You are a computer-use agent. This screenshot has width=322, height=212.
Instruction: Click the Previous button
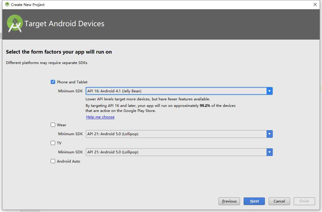[229, 201]
